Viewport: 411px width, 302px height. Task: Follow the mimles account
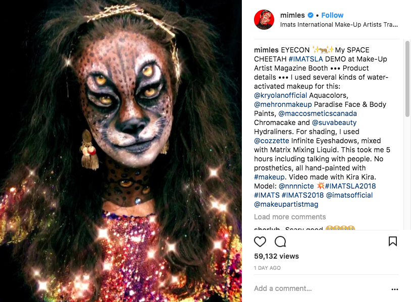pyautogui.click(x=332, y=15)
